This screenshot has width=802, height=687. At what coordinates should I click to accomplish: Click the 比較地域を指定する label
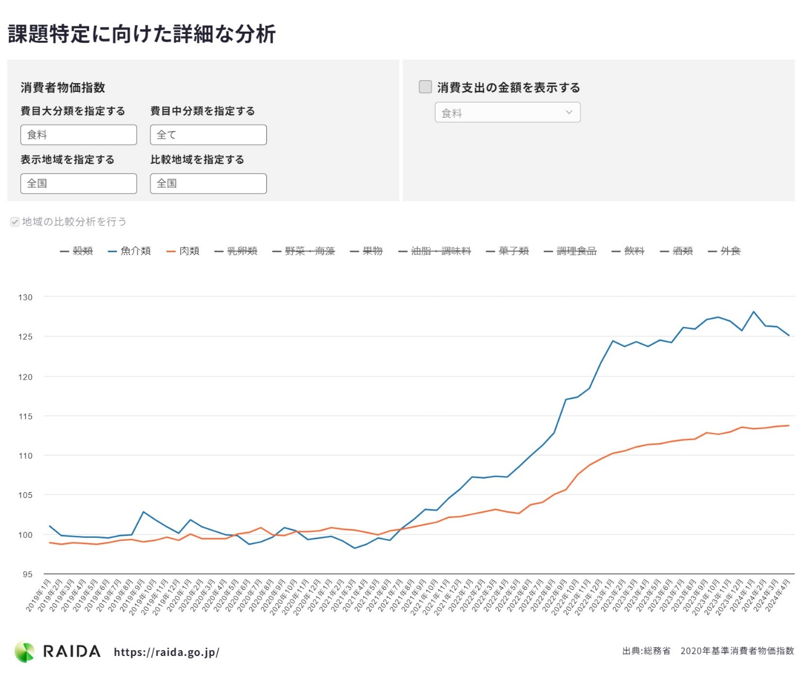197,160
